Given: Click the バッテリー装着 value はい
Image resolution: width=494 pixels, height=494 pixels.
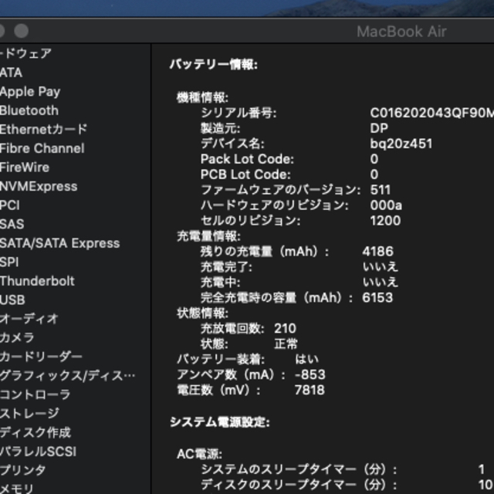Looking at the screenshot, I should click(x=307, y=359).
